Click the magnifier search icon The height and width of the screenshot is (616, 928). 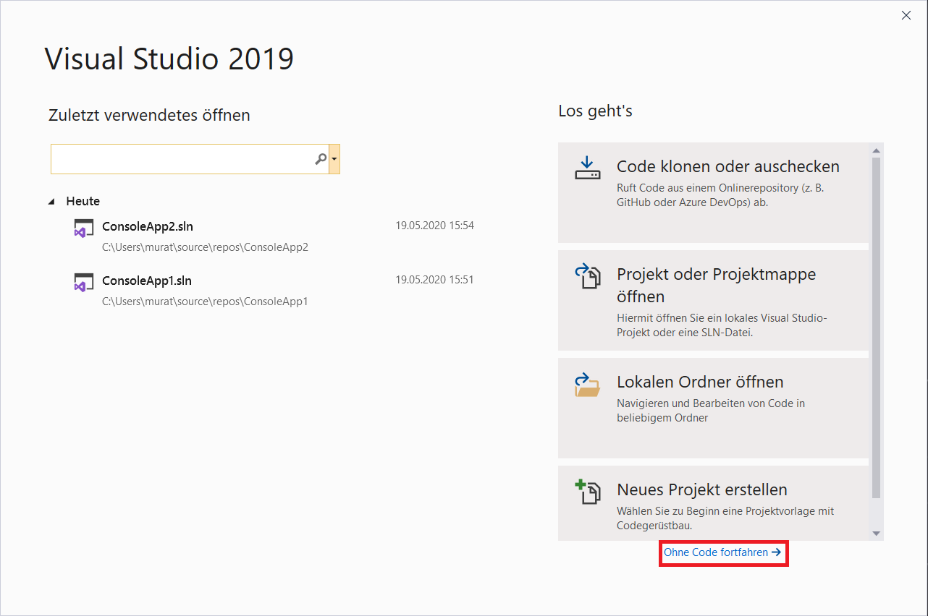tap(320, 159)
